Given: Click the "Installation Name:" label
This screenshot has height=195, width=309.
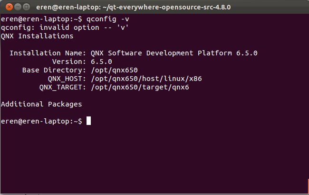Looking at the screenshot, I should pos(48,53).
